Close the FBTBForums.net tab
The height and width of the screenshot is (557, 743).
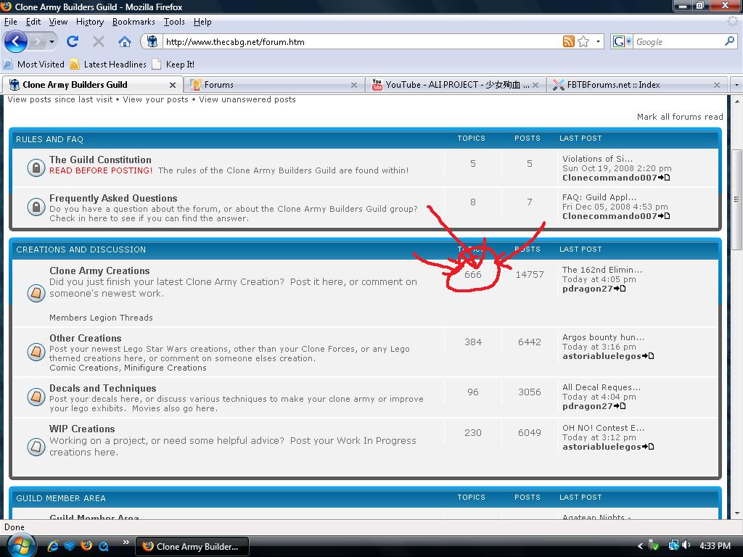tap(716, 86)
